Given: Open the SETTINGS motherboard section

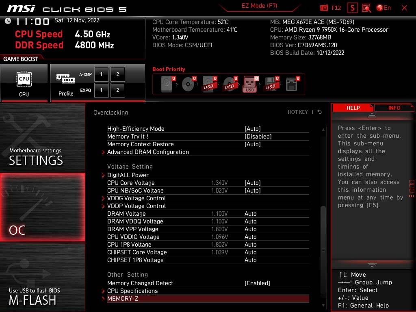Looking at the screenshot, I should click(42, 138).
